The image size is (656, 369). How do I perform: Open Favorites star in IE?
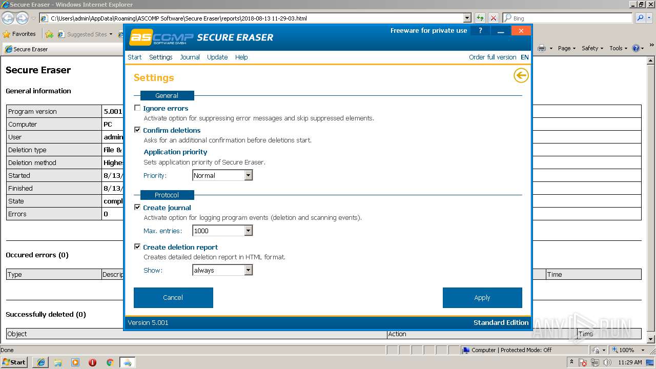(19, 34)
